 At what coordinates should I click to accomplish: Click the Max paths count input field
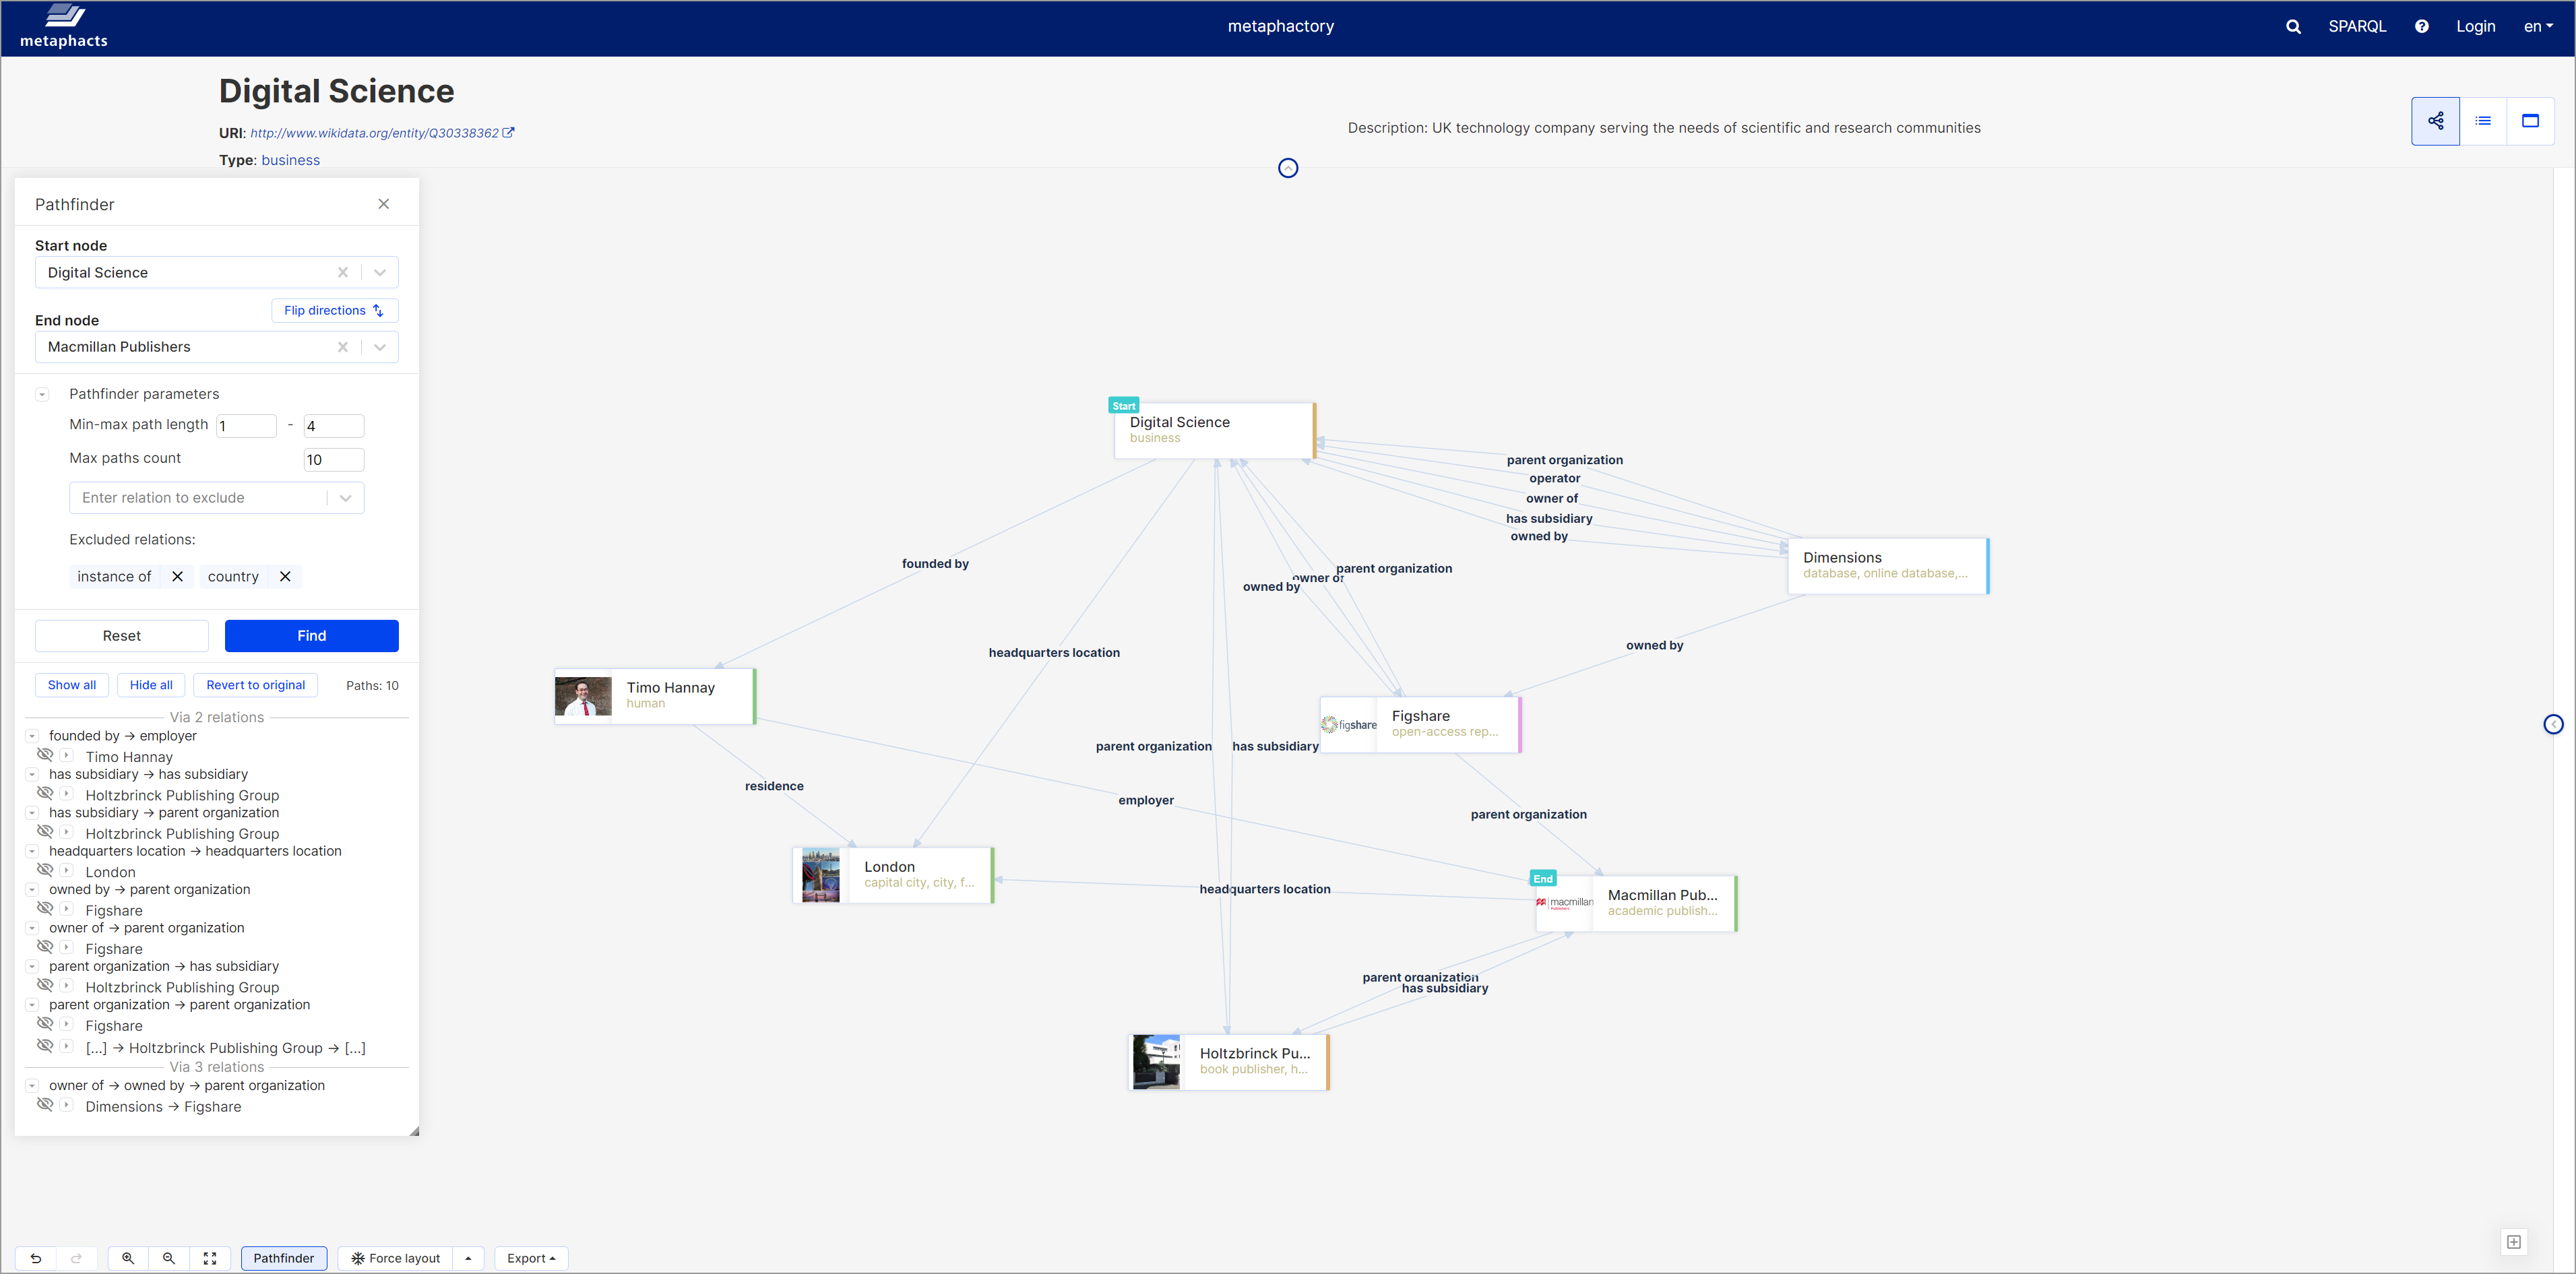click(x=333, y=460)
